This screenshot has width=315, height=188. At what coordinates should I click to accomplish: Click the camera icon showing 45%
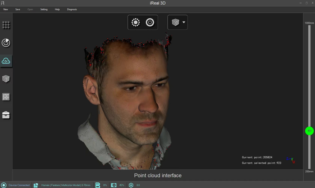[x=114, y=185]
